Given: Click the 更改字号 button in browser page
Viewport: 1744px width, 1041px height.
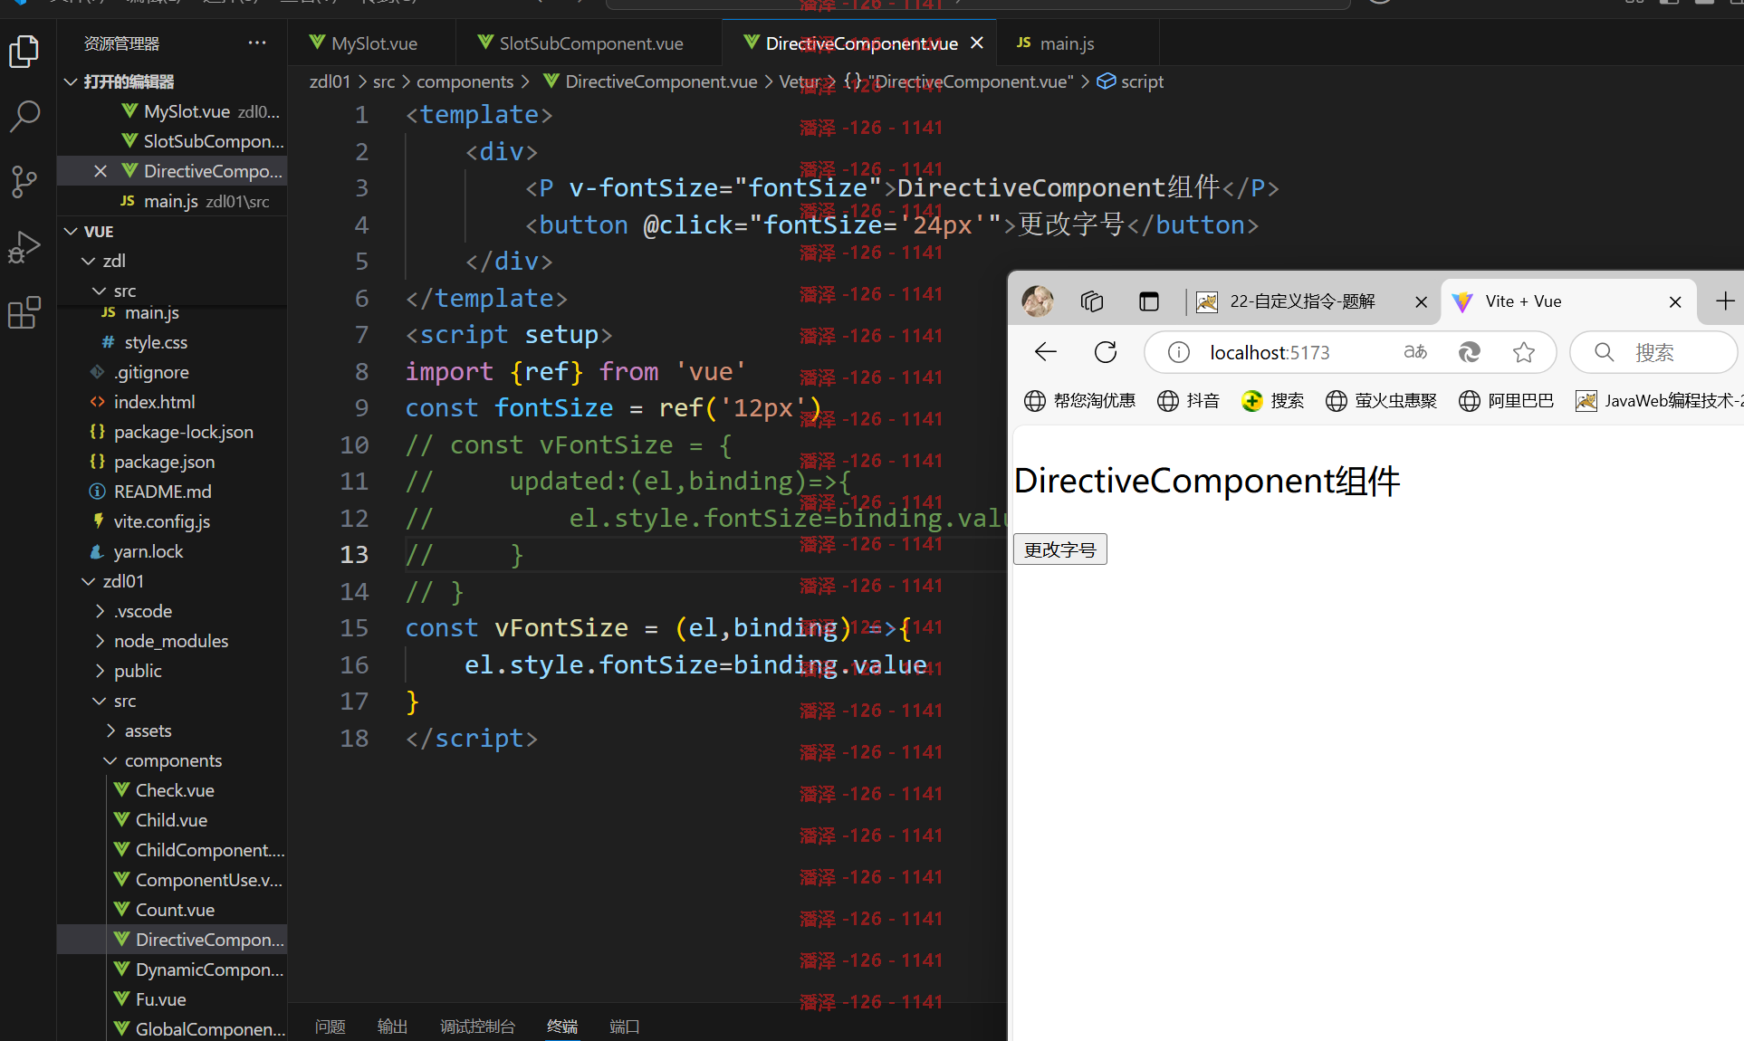Looking at the screenshot, I should click(1060, 549).
